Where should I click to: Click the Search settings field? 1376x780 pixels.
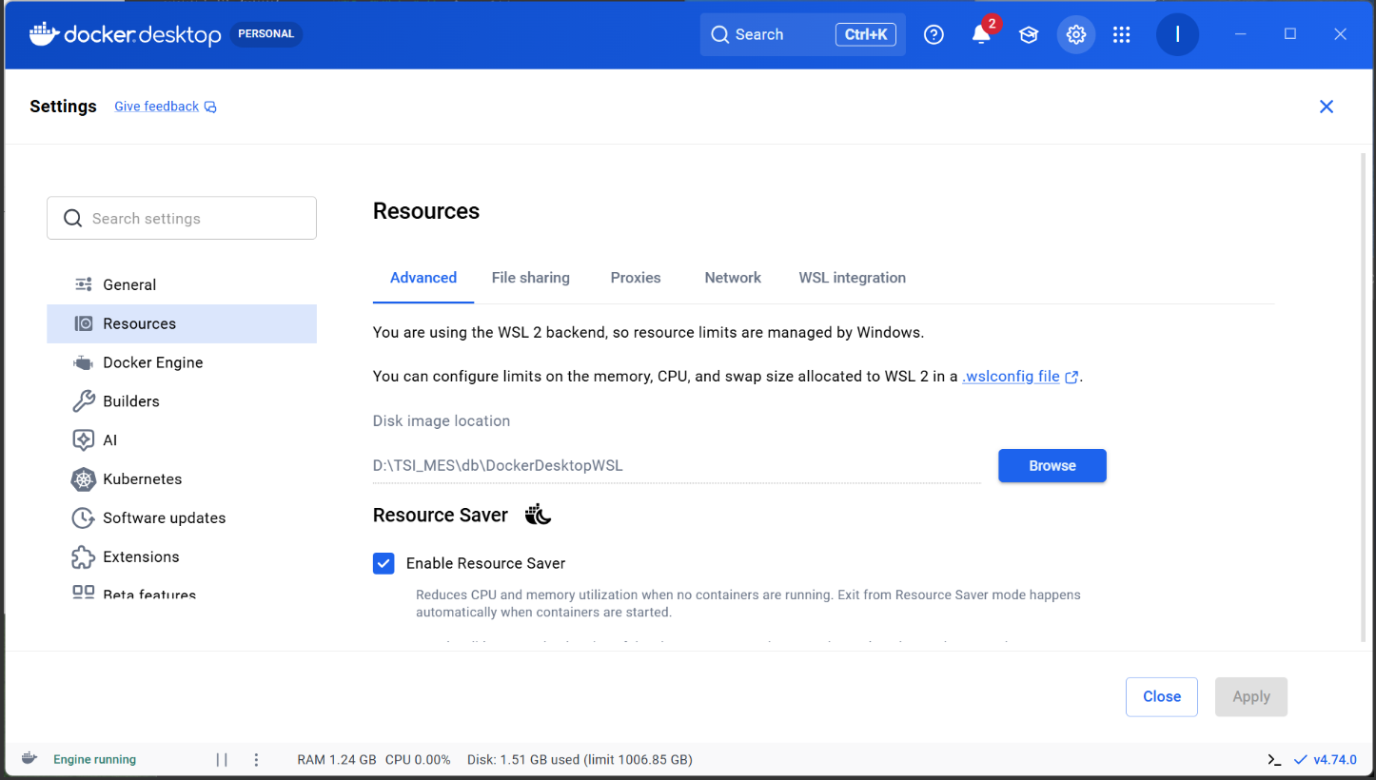(182, 218)
